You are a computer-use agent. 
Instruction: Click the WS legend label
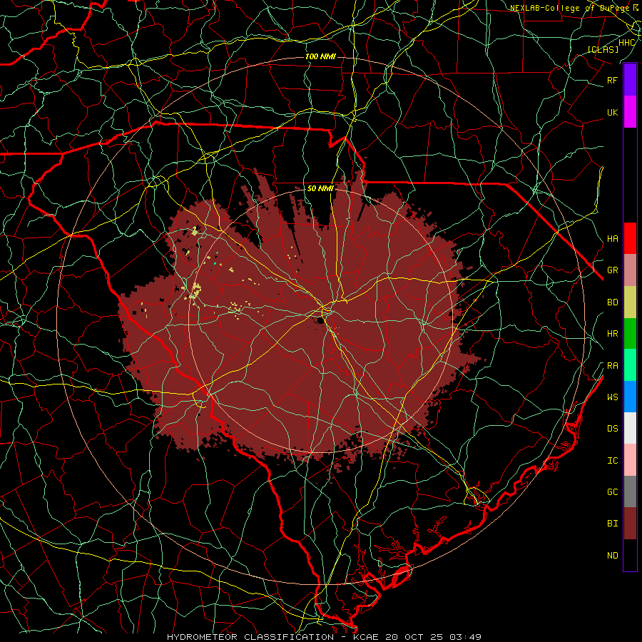(612, 397)
